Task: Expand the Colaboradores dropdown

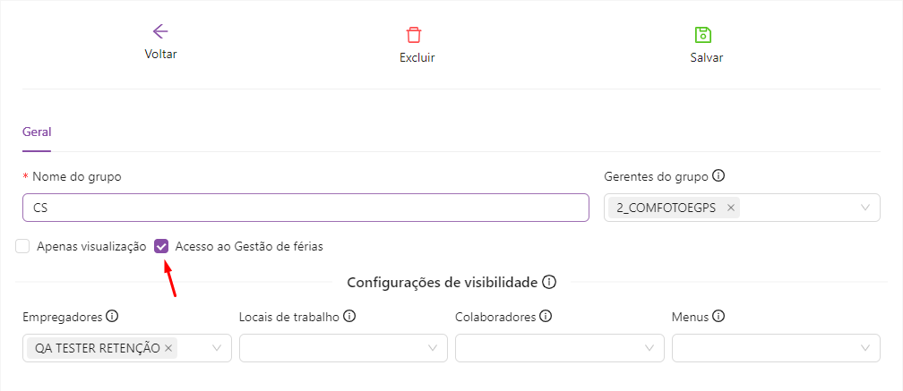Action: (649, 348)
